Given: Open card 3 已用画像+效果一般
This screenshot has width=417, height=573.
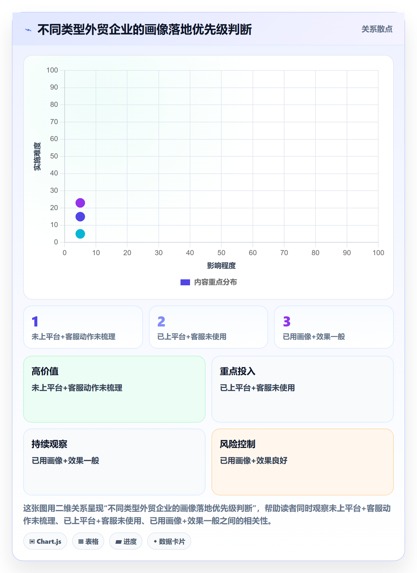Looking at the screenshot, I should click(x=334, y=327).
